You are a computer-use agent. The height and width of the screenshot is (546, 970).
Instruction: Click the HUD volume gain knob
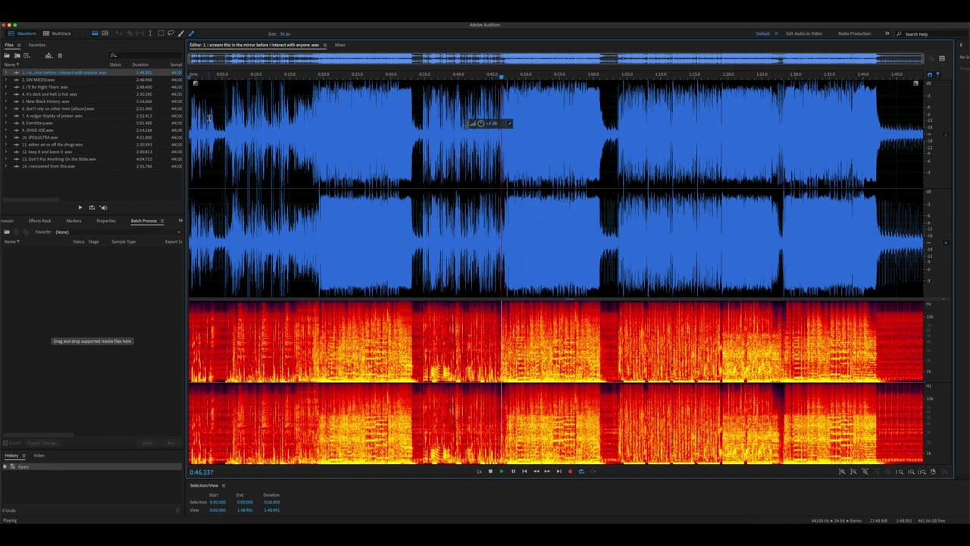click(480, 124)
